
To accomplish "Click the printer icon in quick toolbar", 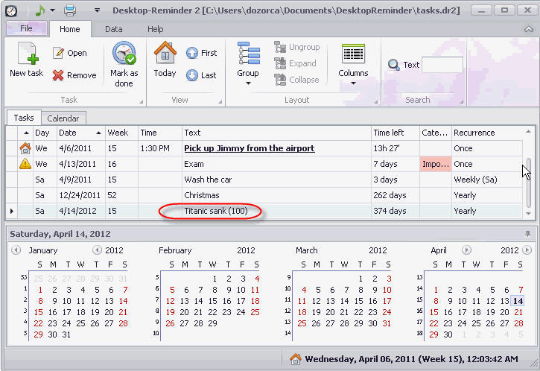I will point(70,10).
